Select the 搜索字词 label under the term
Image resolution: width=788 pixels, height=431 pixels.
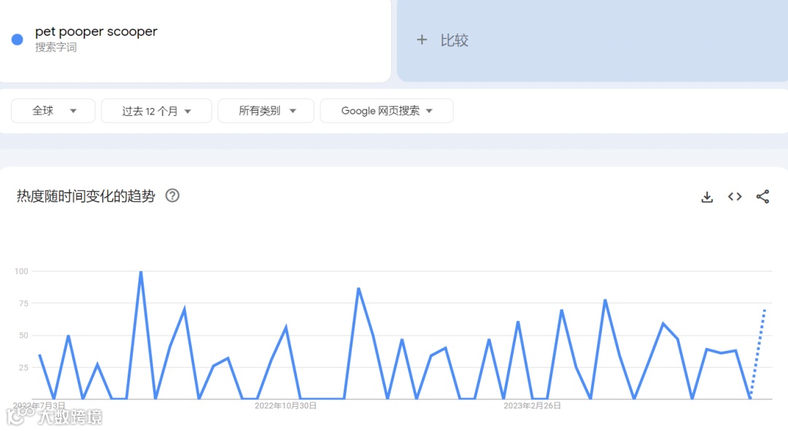(55, 47)
